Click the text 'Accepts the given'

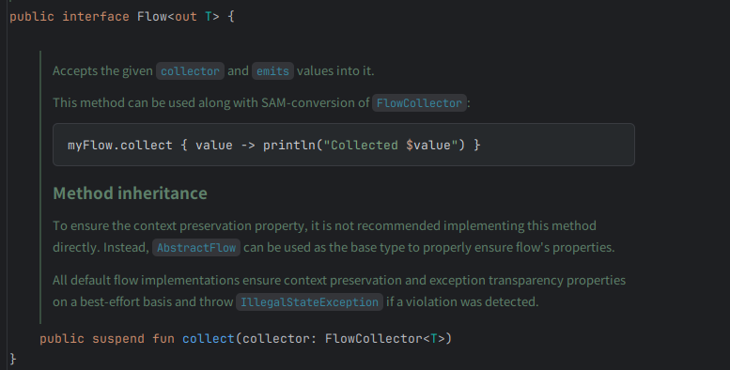102,70
